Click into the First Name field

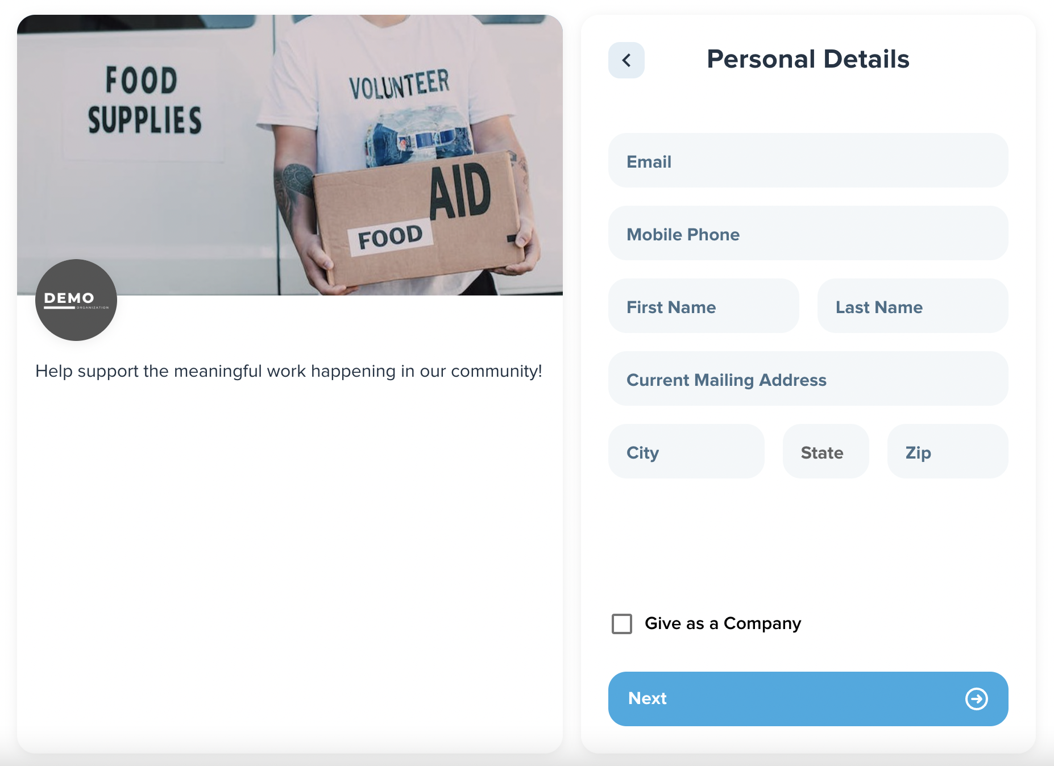point(703,307)
